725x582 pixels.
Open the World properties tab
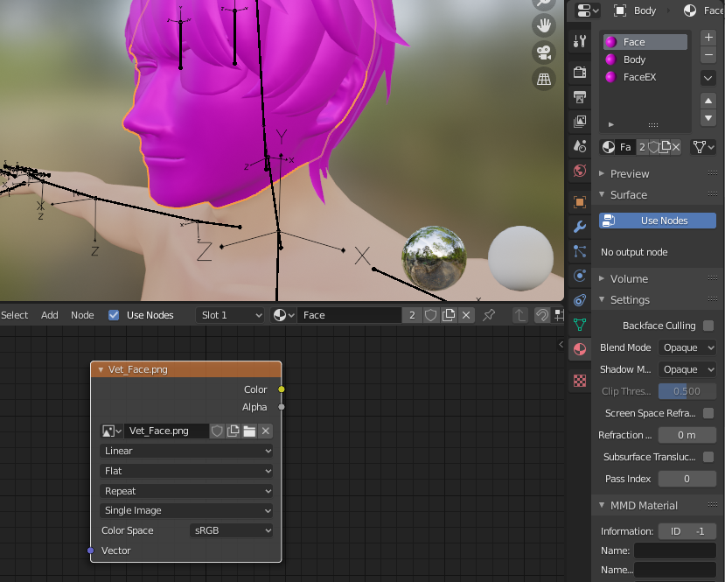click(579, 171)
